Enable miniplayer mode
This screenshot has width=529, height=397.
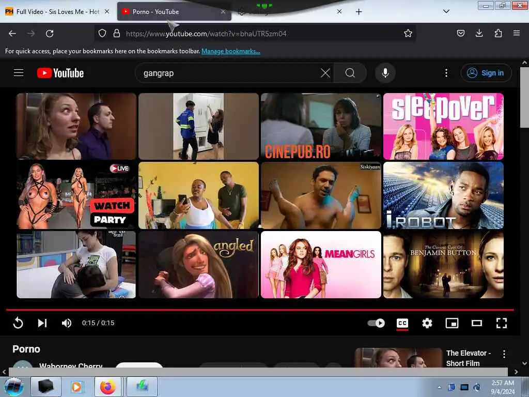[x=452, y=323]
